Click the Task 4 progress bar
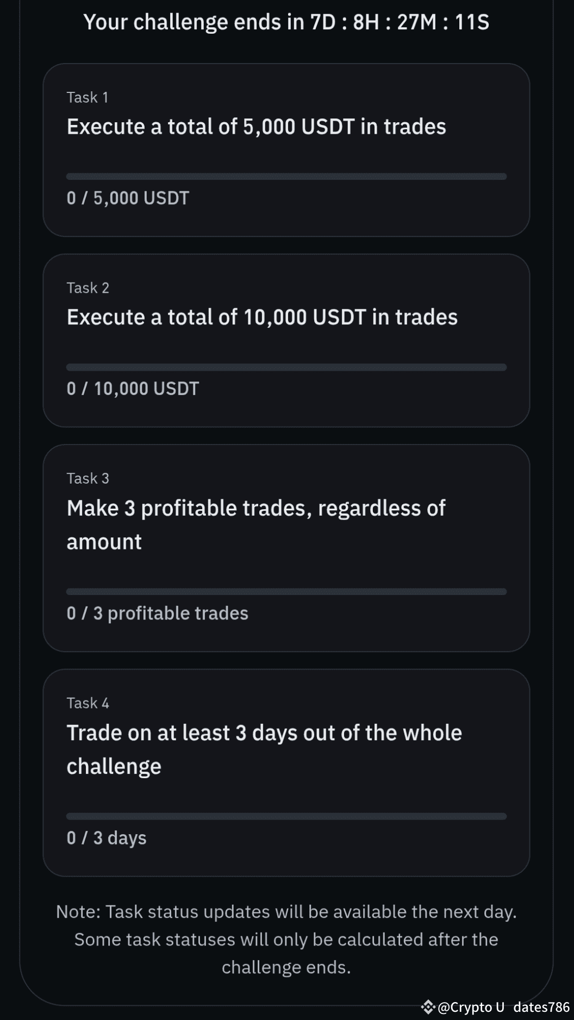Screen dimensions: 574x1020 tap(286, 816)
